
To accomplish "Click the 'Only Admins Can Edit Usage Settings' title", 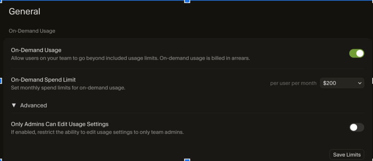I will pos(60,124).
